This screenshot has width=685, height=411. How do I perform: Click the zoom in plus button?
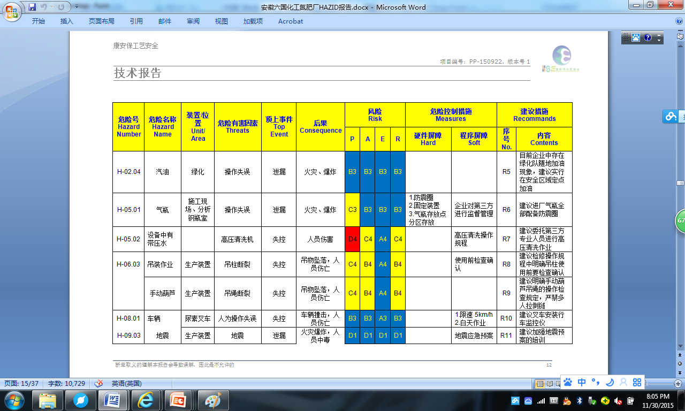tap(679, 383)
